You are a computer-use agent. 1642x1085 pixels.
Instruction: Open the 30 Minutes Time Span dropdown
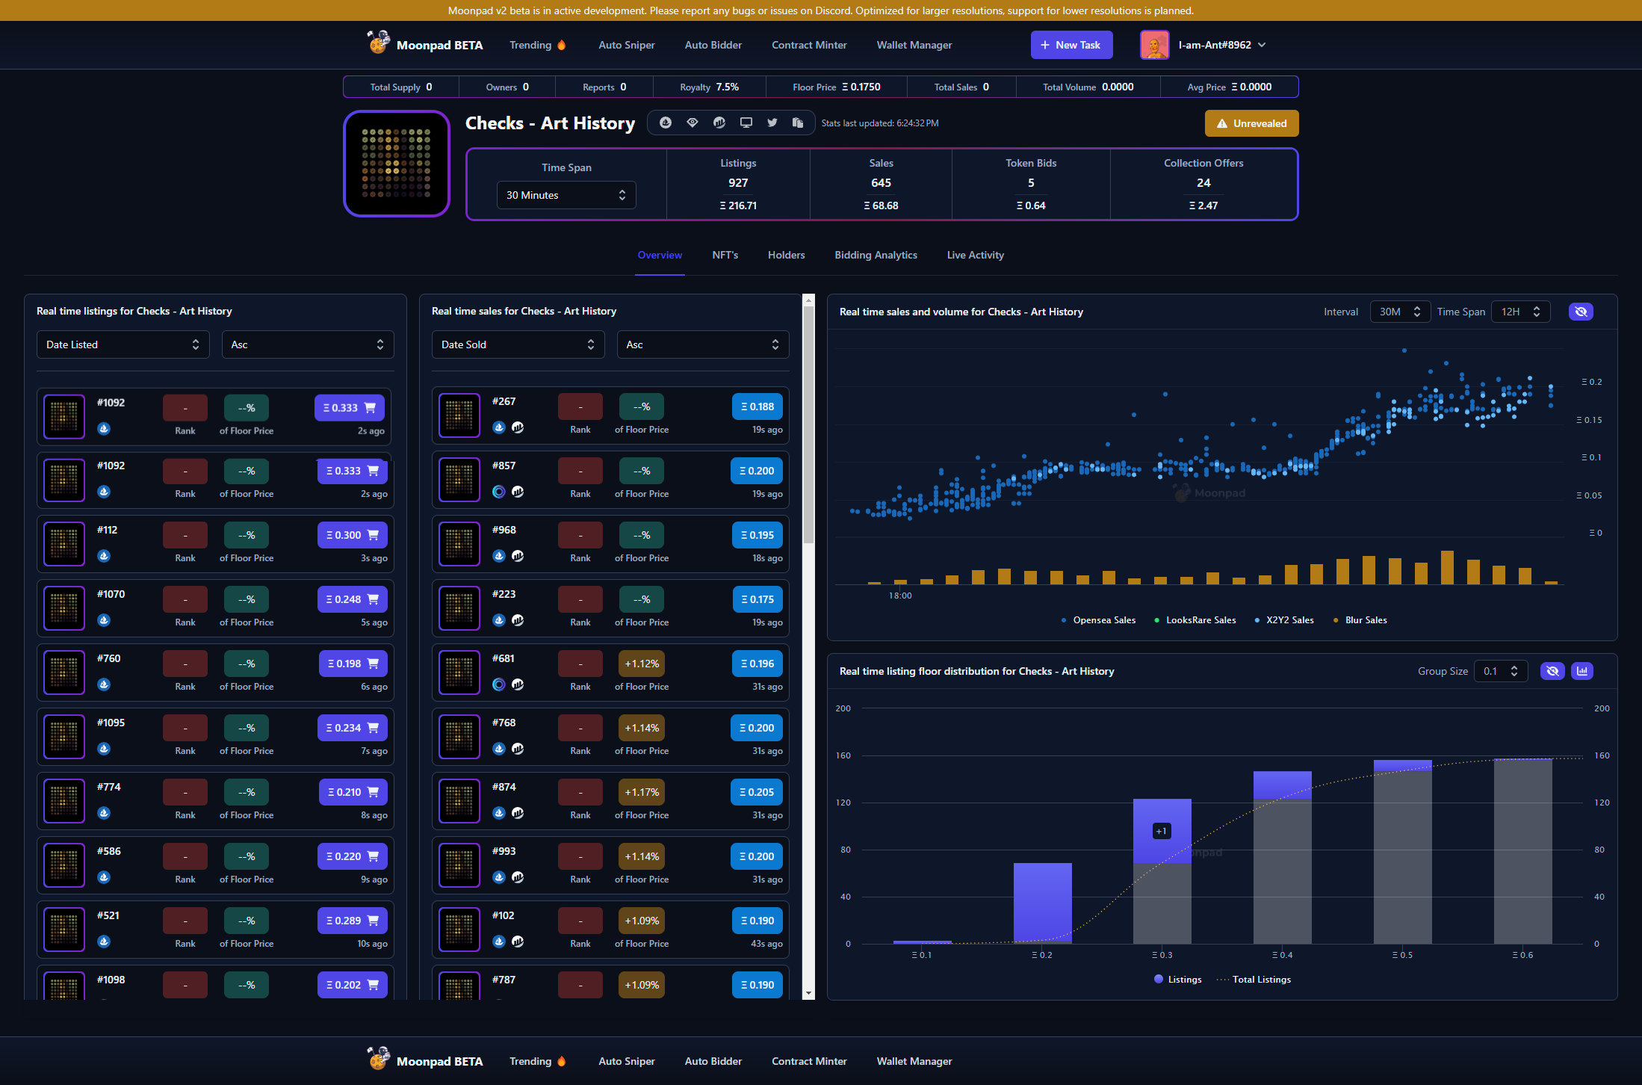point(566,195)
